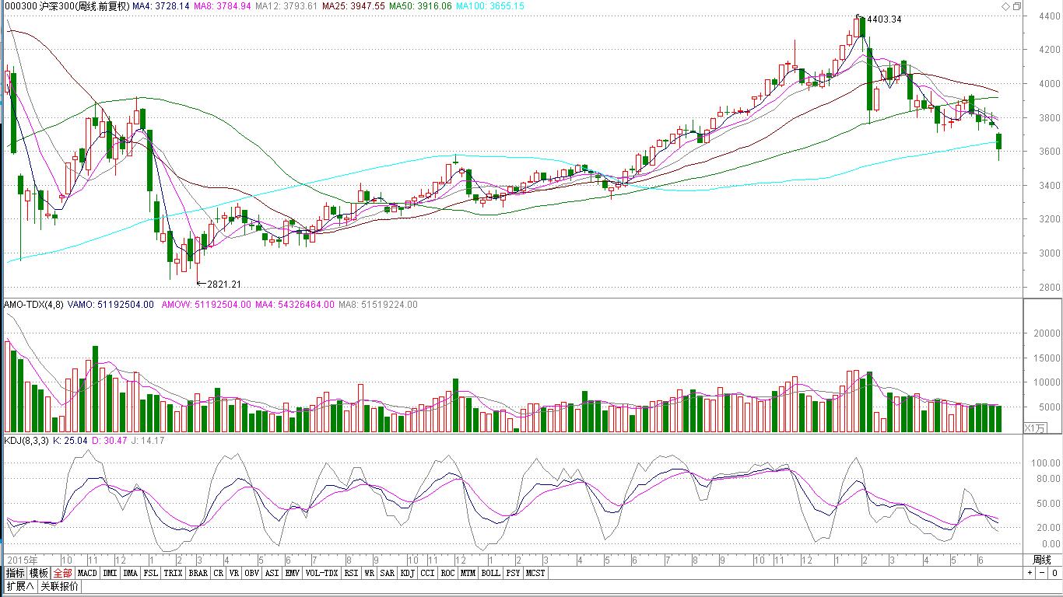Switch indicator to OBV
1063x597 pixels.
(x=252, y=573)
